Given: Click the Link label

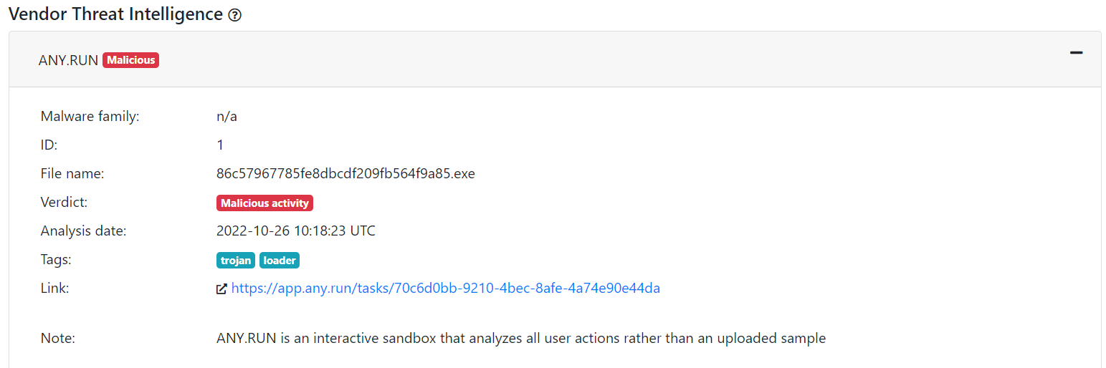Looking at the screenshot, I should [54, 289].
